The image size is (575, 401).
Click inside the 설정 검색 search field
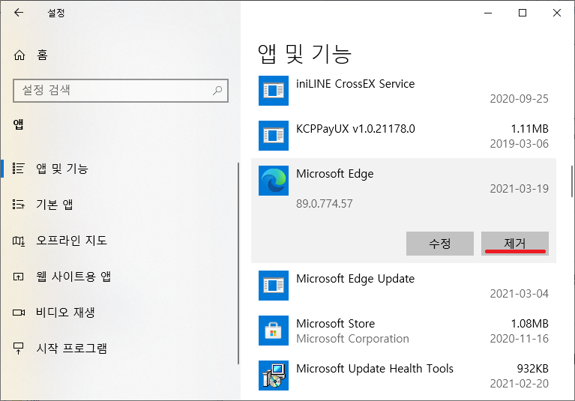[121, 90]
